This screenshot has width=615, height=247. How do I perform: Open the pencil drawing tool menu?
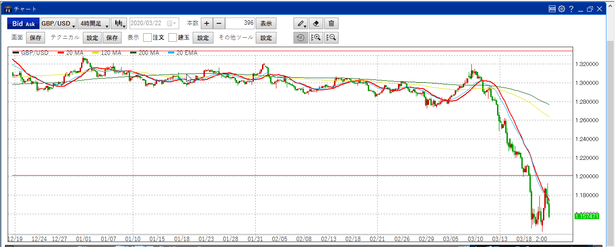point(301,24)
